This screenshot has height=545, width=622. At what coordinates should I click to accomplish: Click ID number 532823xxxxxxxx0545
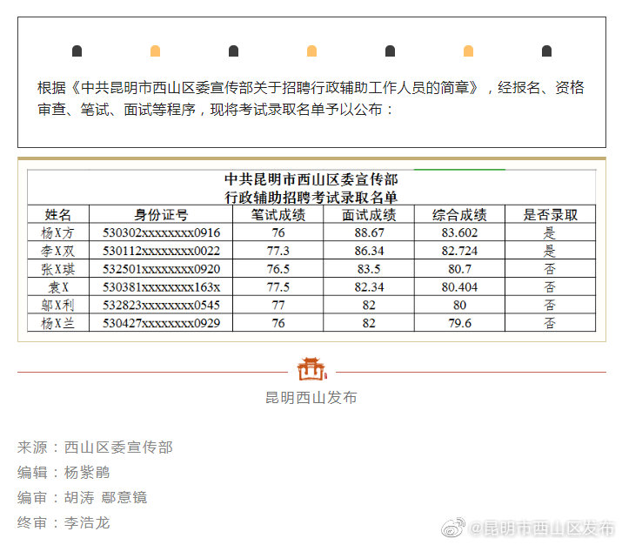[x=162, y=306]
